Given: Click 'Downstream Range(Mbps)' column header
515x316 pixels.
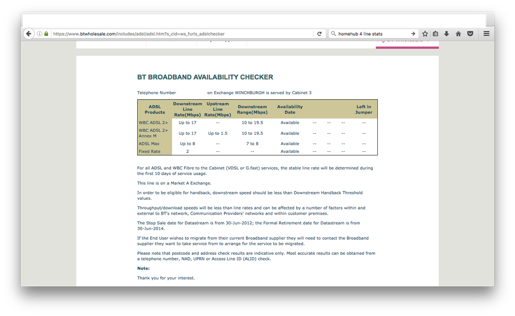Looking at the screenshot, I should pos(252,110).
